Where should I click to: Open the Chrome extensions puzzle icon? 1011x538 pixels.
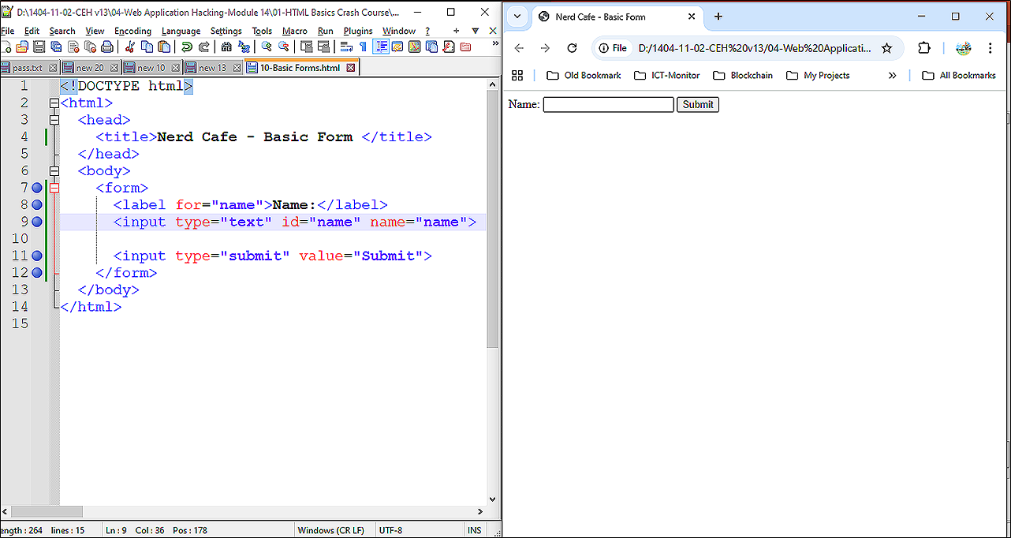(924, 48)
